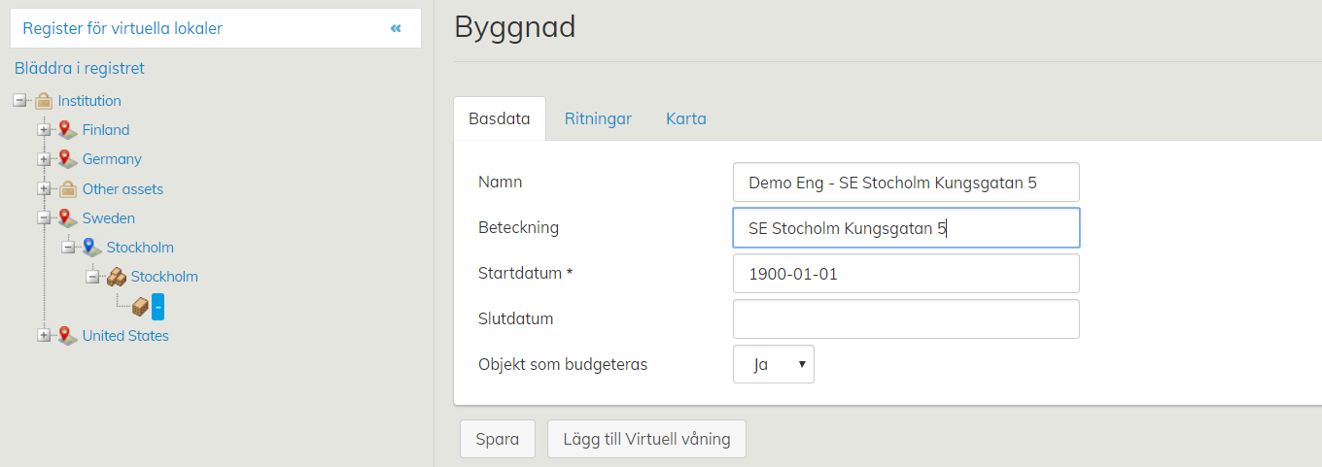Switch to the Ritningar tab
1322x467 pixels.
pyautogui.click(x=598, y=118)
